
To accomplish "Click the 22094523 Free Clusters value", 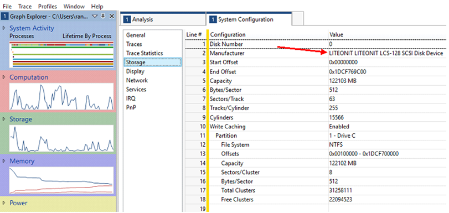I will (x=340, y=200).
